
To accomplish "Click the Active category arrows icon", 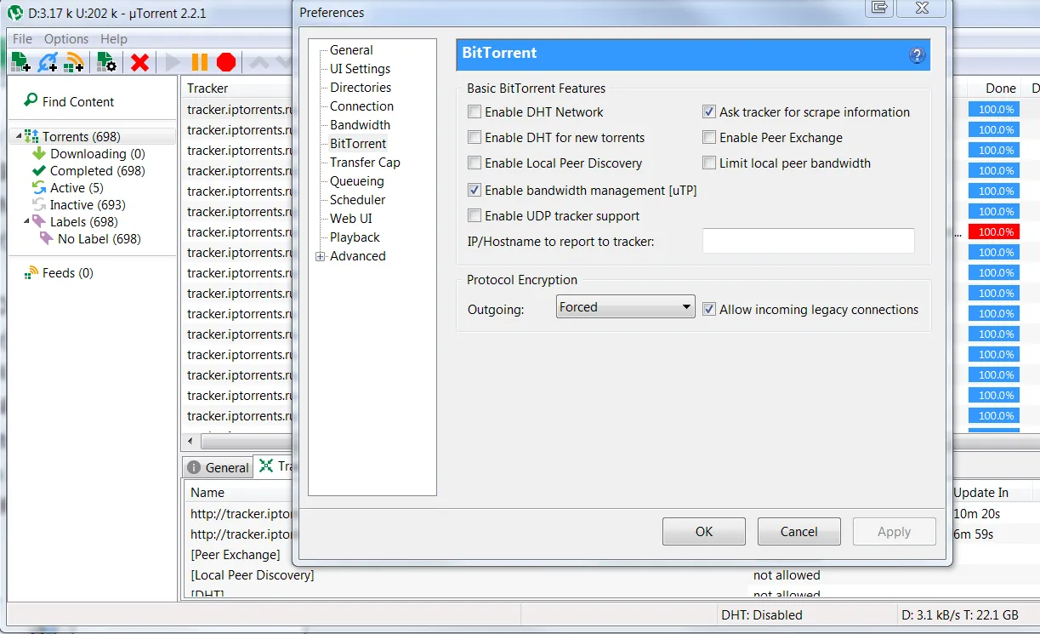I will click(39, 188).
